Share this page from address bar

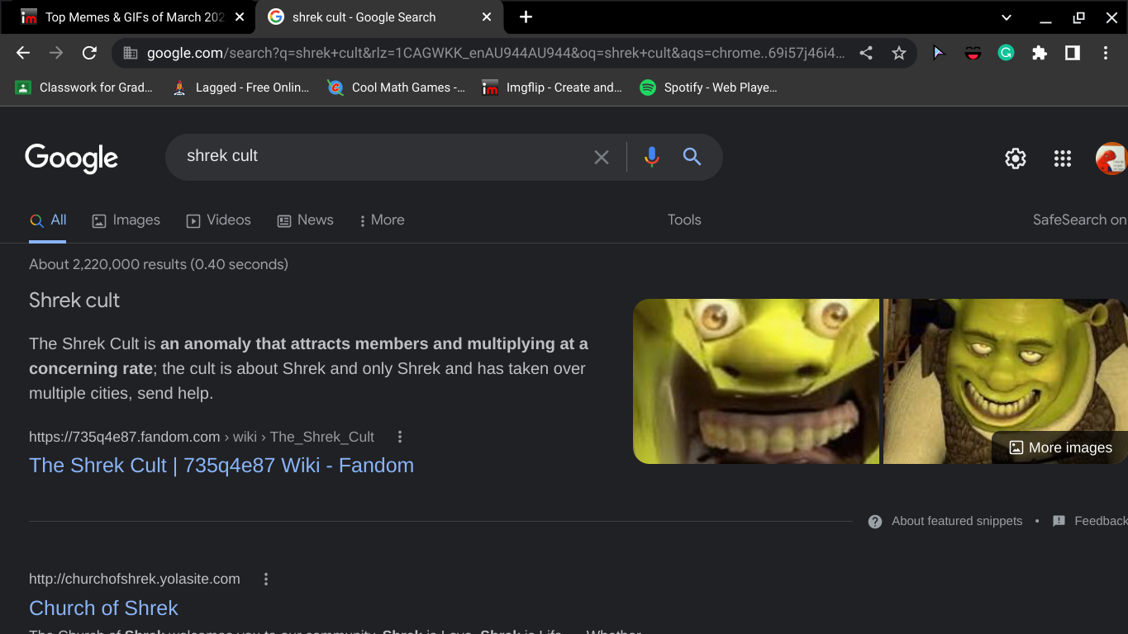866,53
